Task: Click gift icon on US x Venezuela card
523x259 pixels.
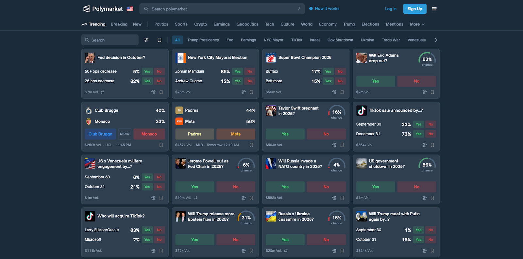Action: [x=153, y=198]
